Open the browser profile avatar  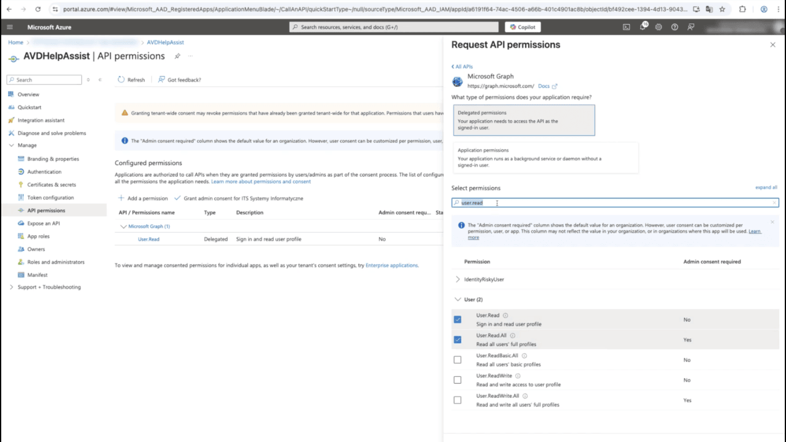point(764,9)
